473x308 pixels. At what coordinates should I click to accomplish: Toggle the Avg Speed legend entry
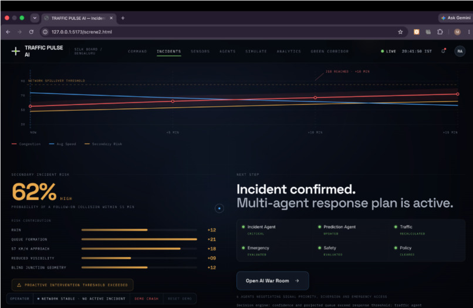[62, 144]
